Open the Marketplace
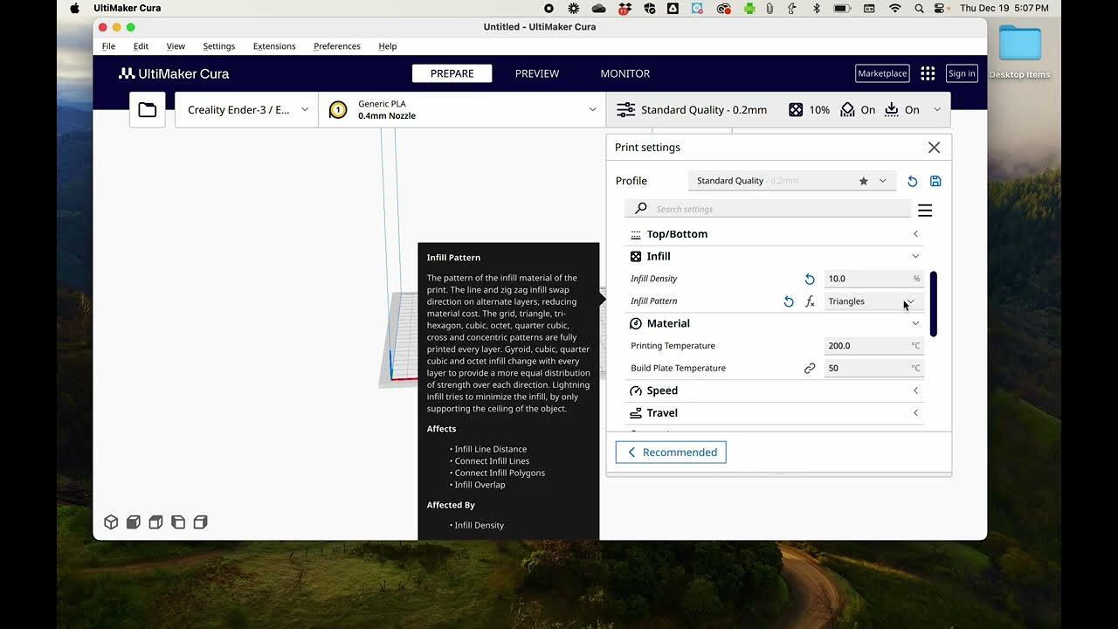This screenshot has width=1118, height=629. [882, 73]
